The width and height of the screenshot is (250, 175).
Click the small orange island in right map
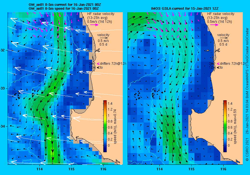(207, 51)
